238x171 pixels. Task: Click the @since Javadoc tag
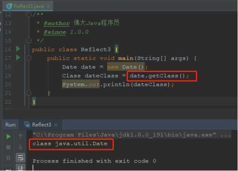point(55,32)
